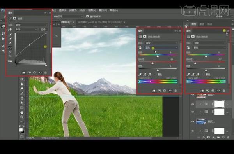
Task: Select the Blur (droplet) tool
Action: tap(22, 84)
